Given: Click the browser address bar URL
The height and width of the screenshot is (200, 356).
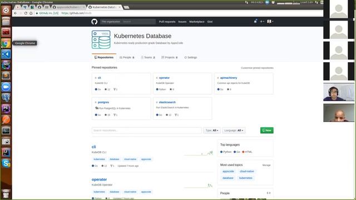Looking at the screenshot, I should pos(76,13).
